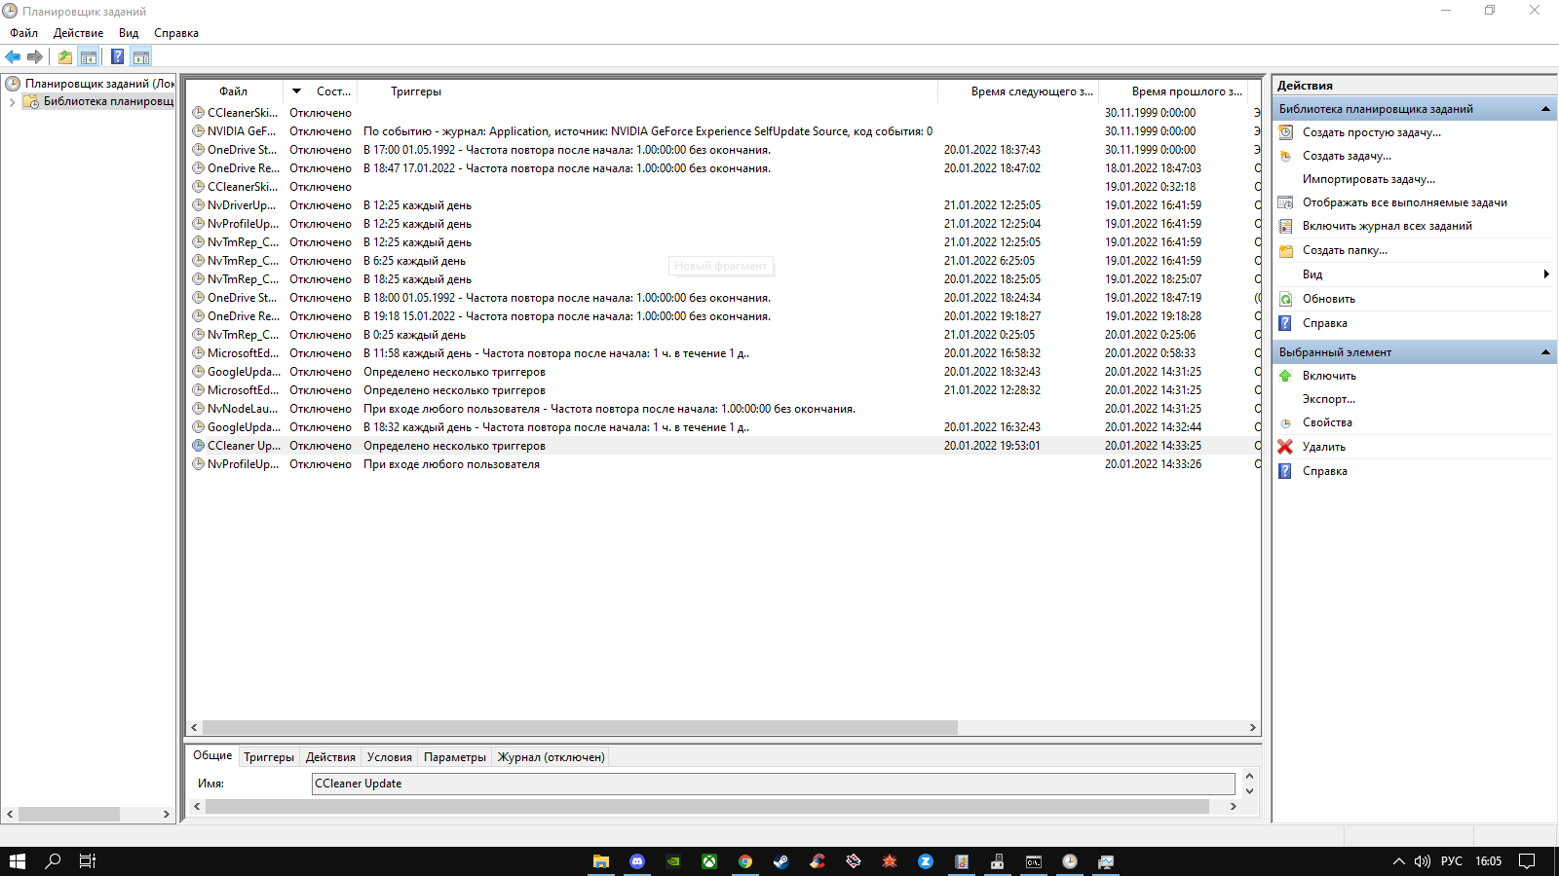Switch to the Условия tab

tap(390, 757)
